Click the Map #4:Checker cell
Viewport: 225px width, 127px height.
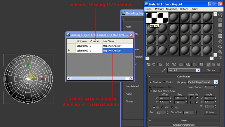(118, 51)
